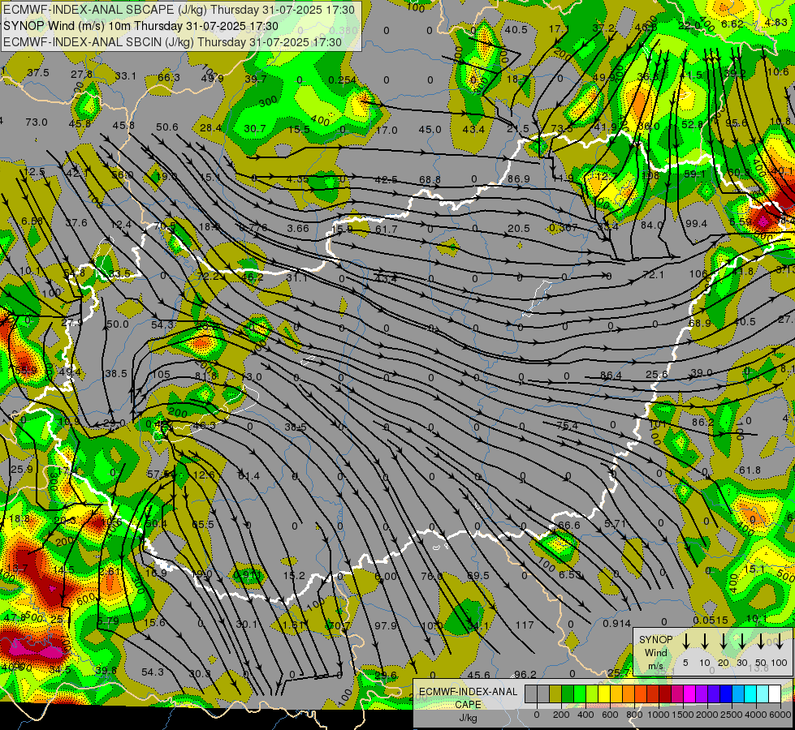Click the map value 96.2
Image resolution: width=795 pixels, height=730 pixels.
[x=525, y=674]
